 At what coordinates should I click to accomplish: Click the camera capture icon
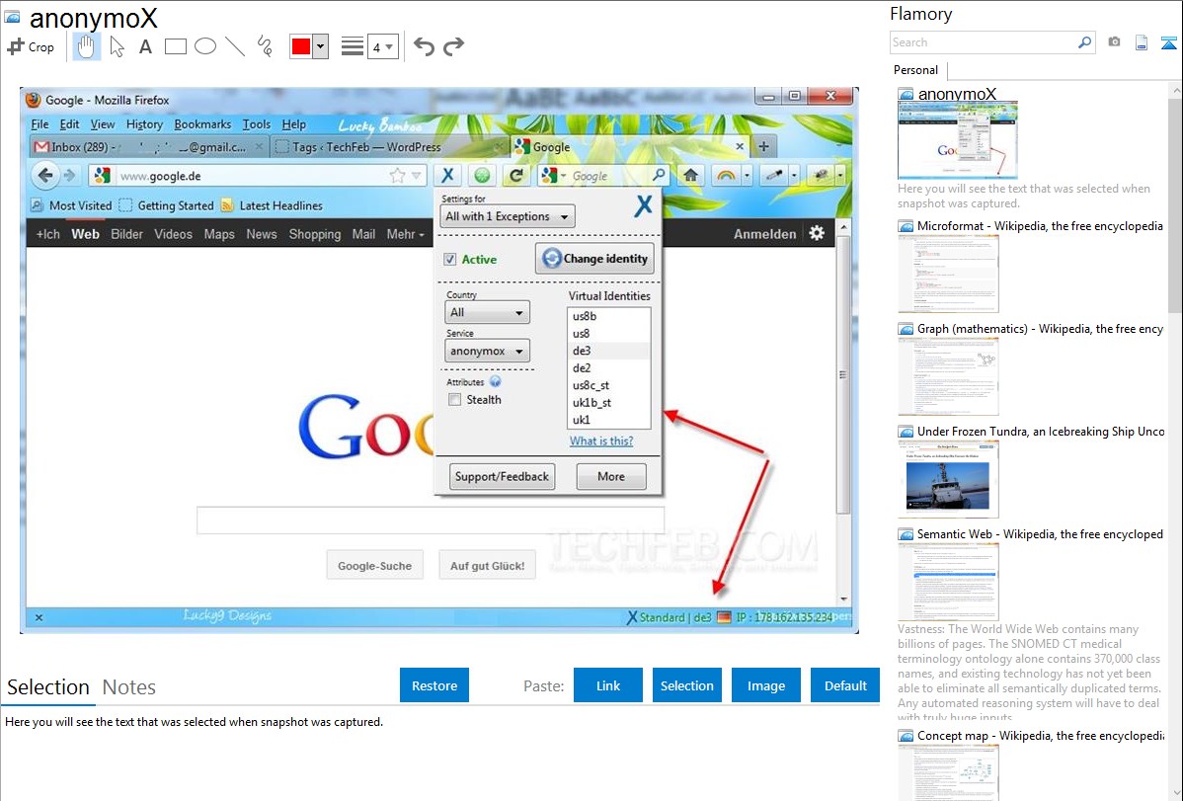pyautogui.click(x=1114, y=42)
